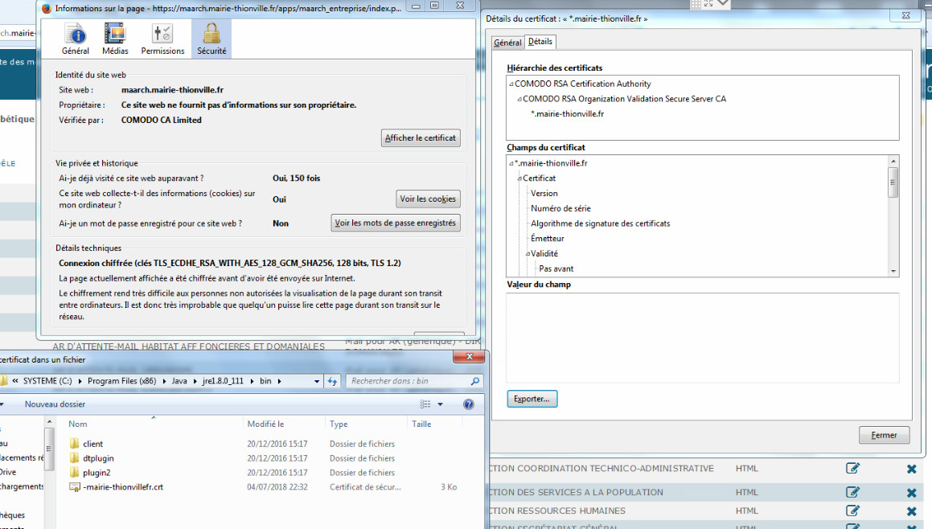Open the Médias panel in page info
The width and height of the screenshot is (932, 529).
click(115, 38)
